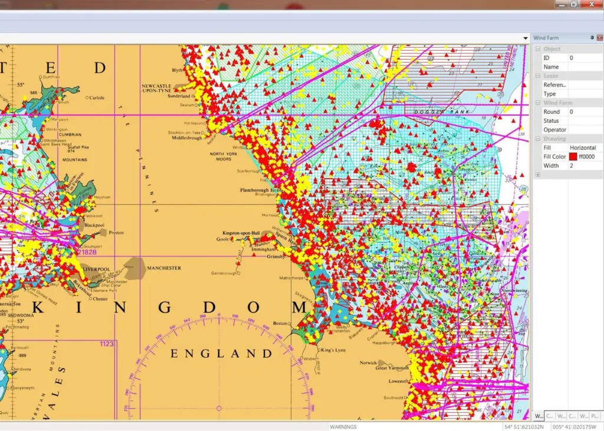Select the Reference value field
This screenshot has height=431, width=604.
coord(586,85)
